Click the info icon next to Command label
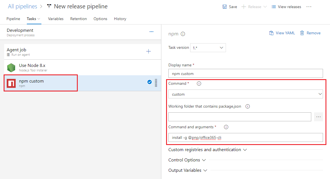 pos(199,84)
